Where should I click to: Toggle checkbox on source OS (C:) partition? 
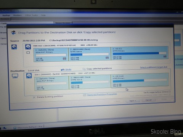tap(165, 56)
